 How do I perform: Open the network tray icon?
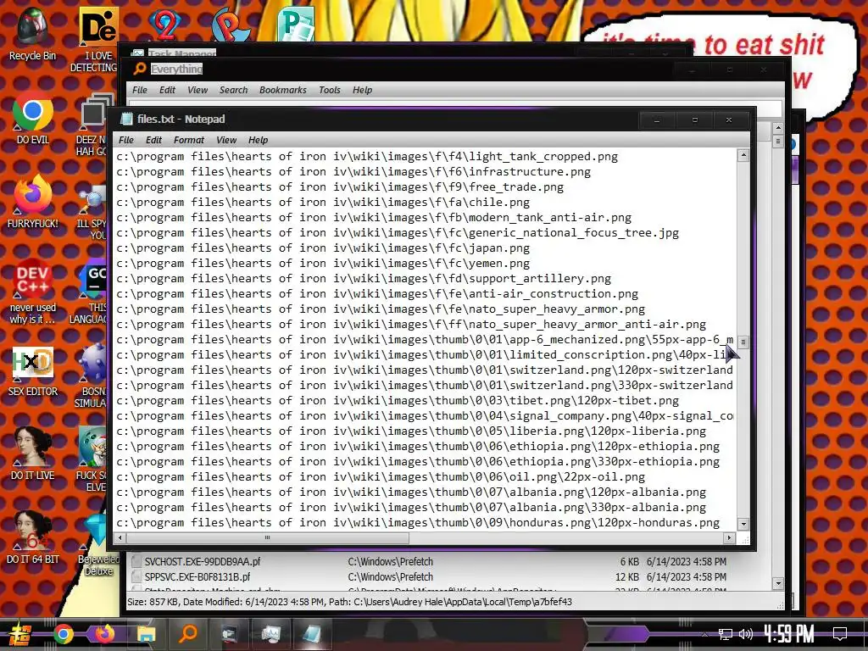click(726, 634)
